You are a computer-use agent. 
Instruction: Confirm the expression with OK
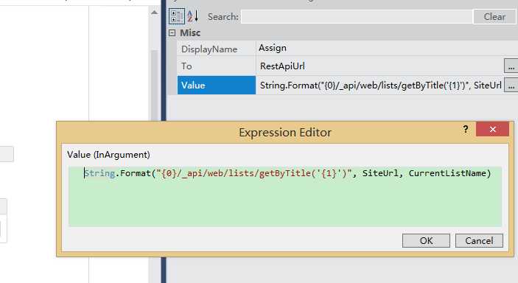[x=426, y=240]
